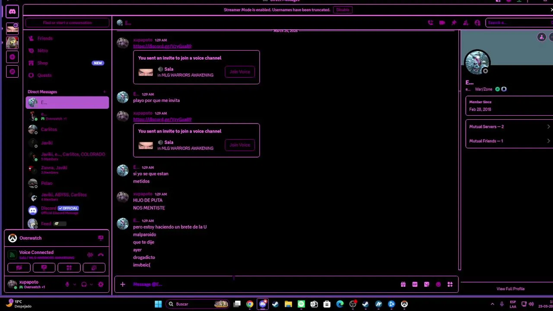Open the Zanna, Javiki group chat
Image resolution: width=553 pixels, height=311 pixels.
67,170
